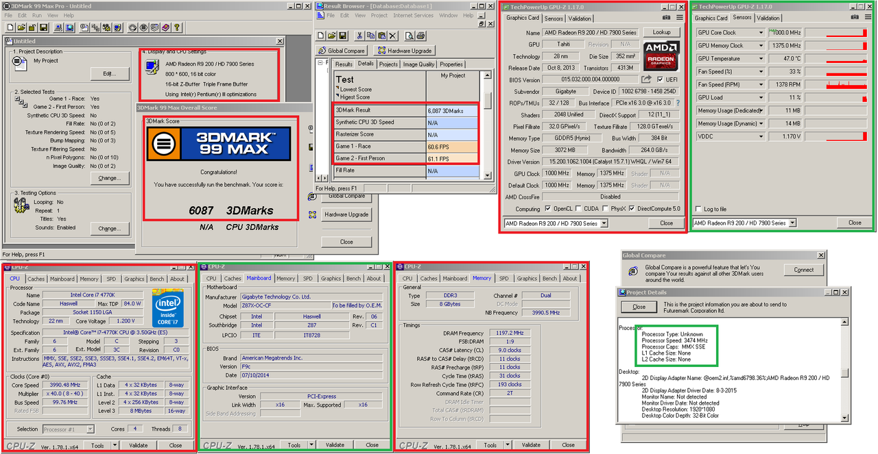
Task: Click the AMD Radeon Graphics logo in GPU-Z
Action: (x=661, y=55)
